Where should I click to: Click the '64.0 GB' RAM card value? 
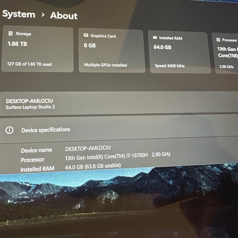[x=162, y=47]
